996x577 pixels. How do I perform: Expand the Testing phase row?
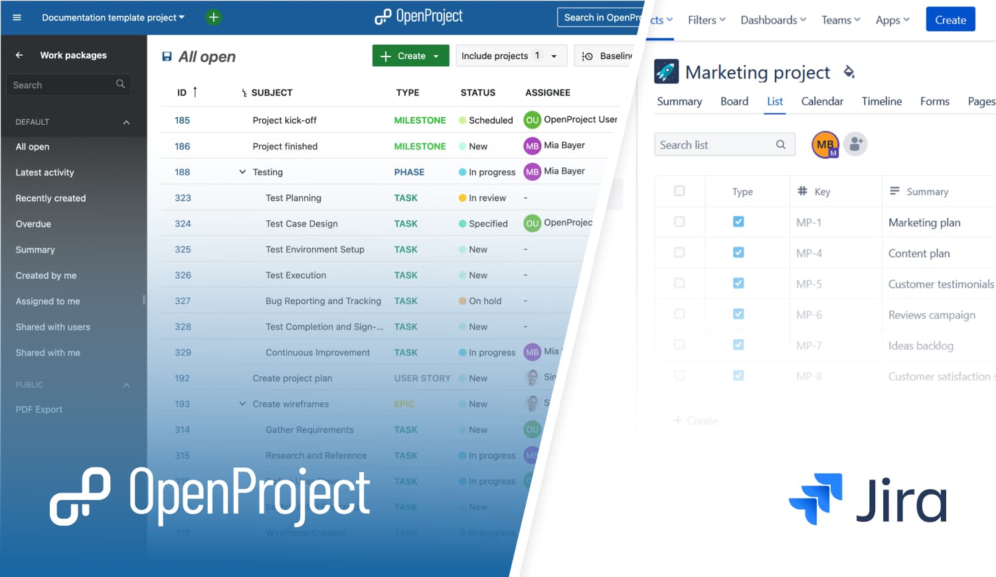click(x=242, y=171)
